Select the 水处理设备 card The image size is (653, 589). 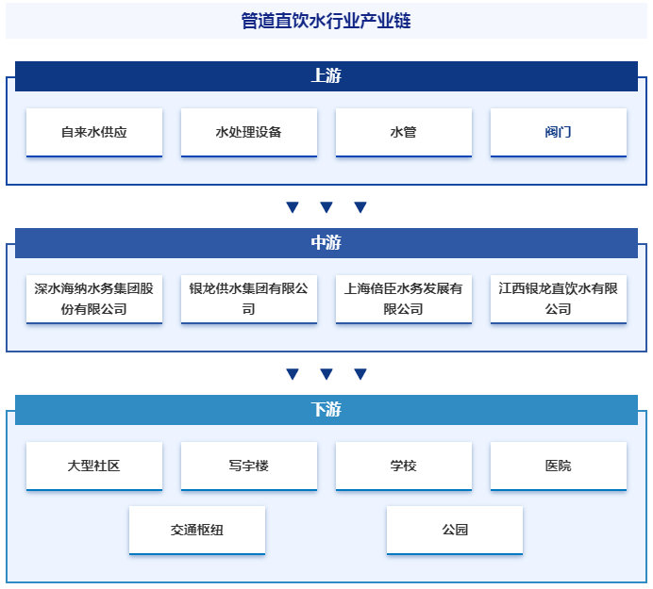pos(249,132)
